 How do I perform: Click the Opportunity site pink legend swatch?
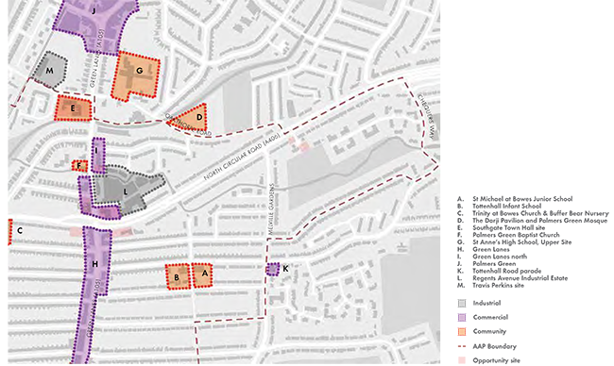(462, 360)
